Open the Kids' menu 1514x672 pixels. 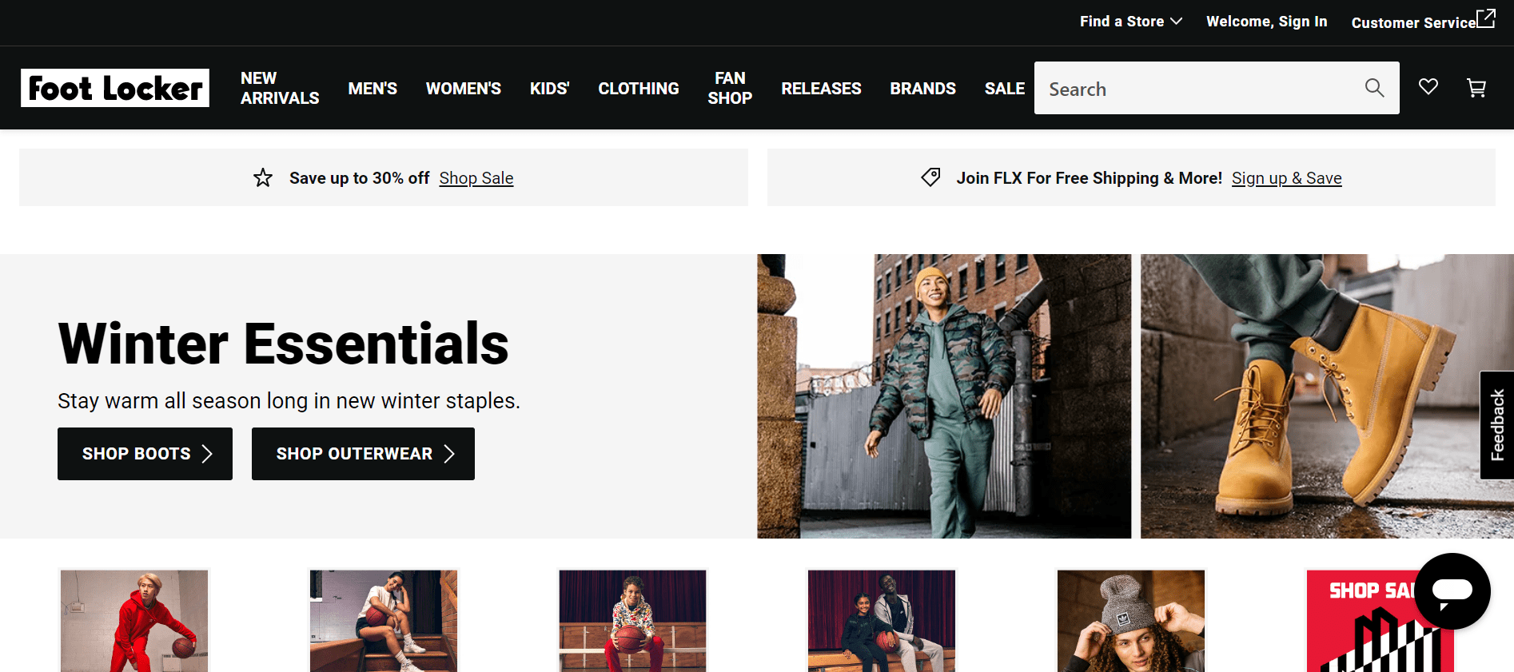(550, 88)
